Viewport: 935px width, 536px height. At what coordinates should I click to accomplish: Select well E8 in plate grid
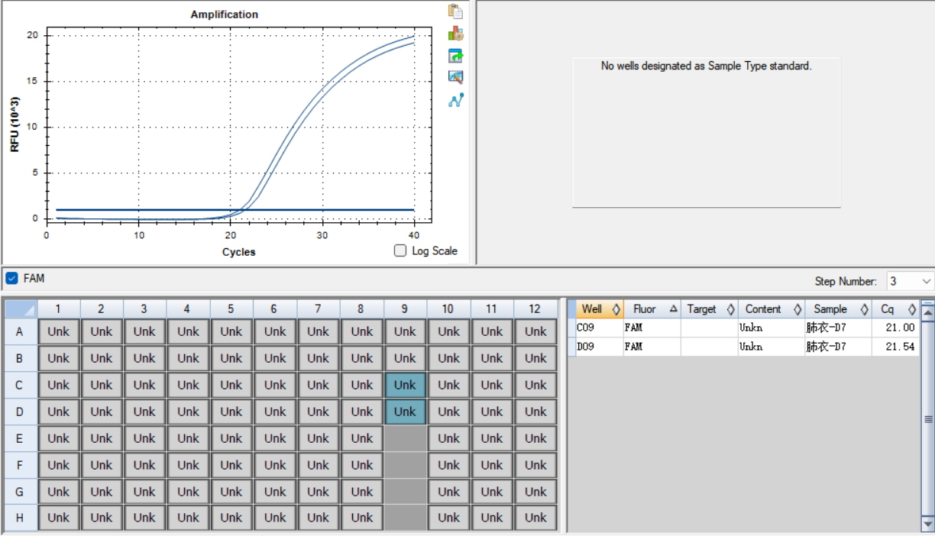point(362,438)
